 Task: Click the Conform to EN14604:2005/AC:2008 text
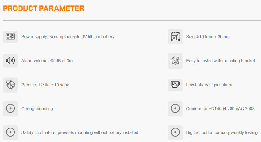[x=220, y=109]
